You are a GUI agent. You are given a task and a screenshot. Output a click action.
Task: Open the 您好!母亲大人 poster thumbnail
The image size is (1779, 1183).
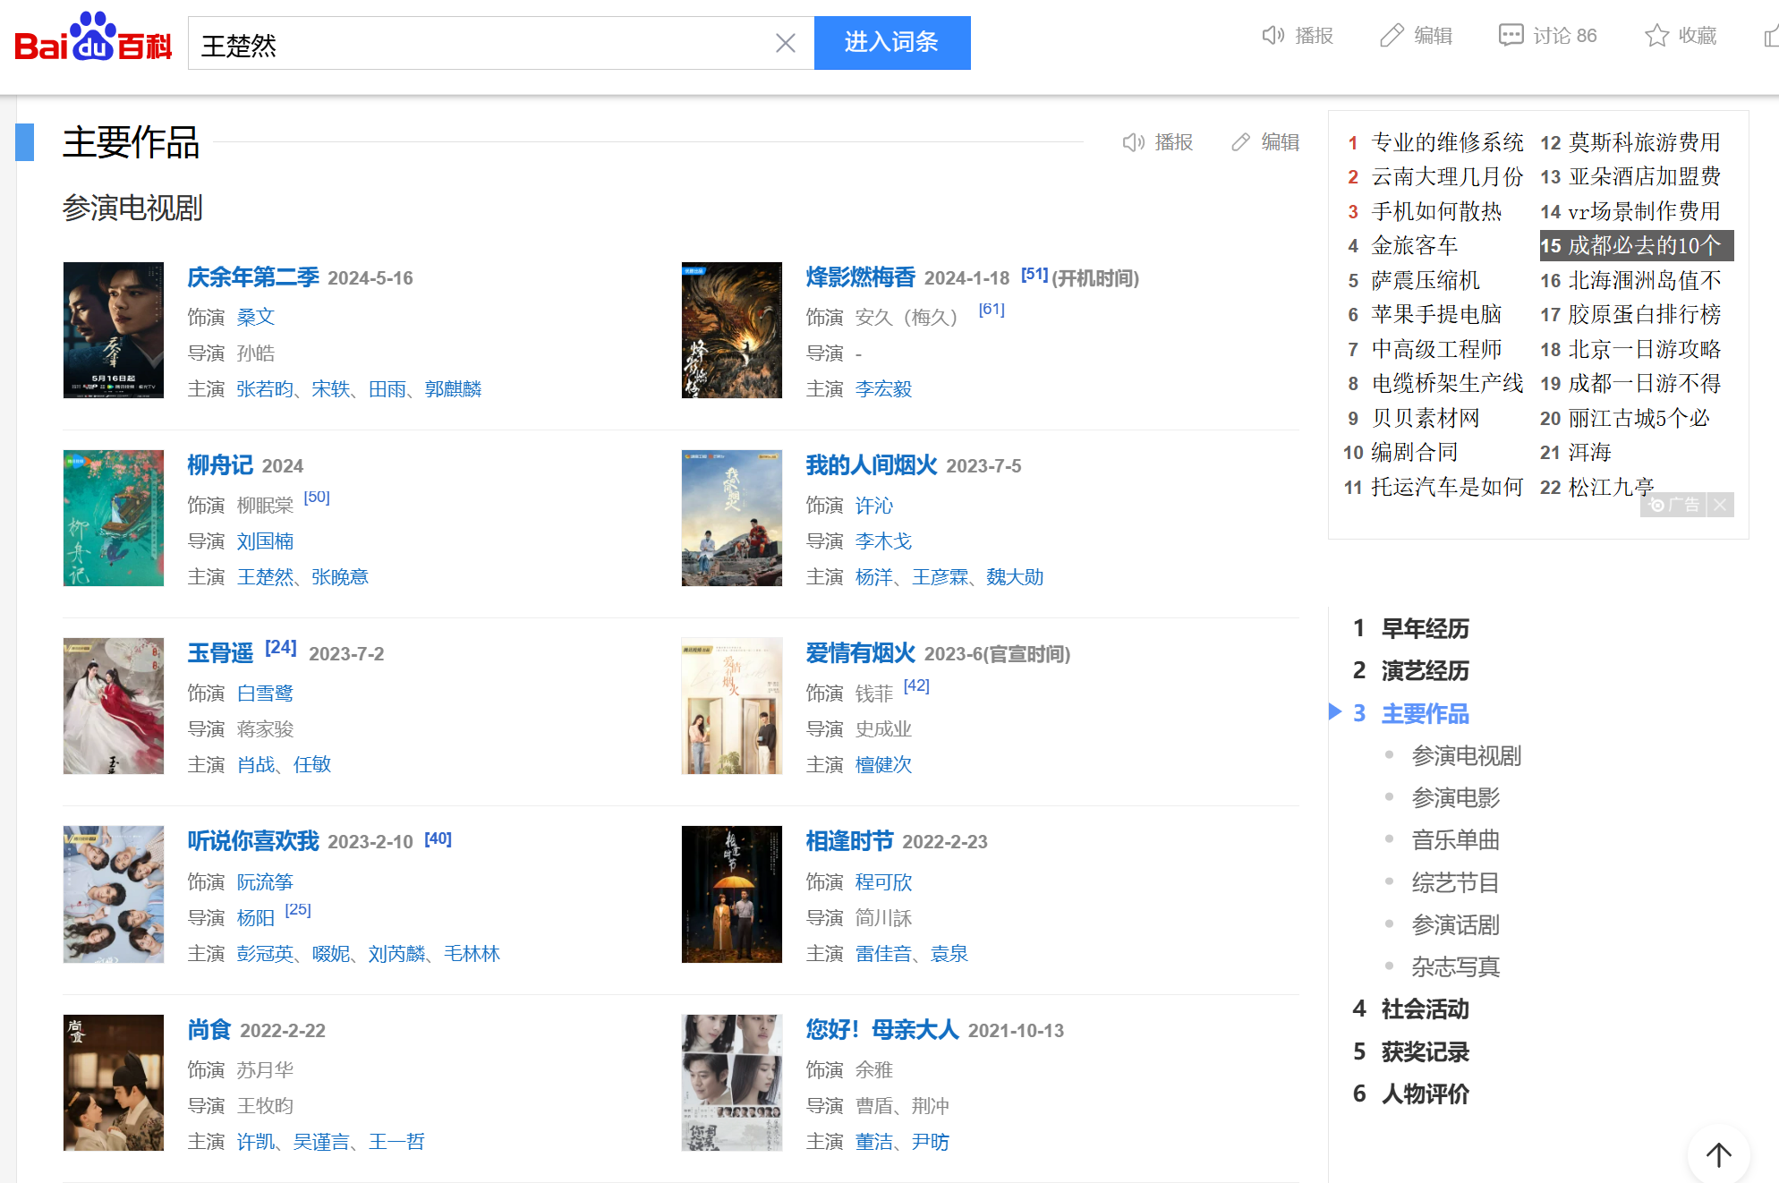click(x=732, y=1083)
